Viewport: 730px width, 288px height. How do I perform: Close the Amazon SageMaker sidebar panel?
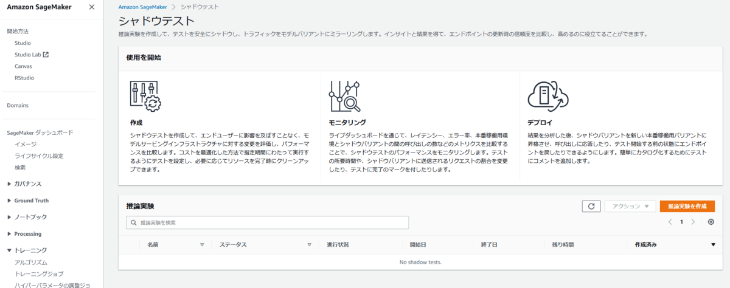click(91, 7)
